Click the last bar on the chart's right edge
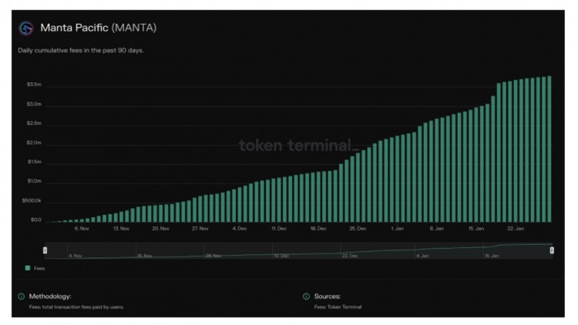 549,149
